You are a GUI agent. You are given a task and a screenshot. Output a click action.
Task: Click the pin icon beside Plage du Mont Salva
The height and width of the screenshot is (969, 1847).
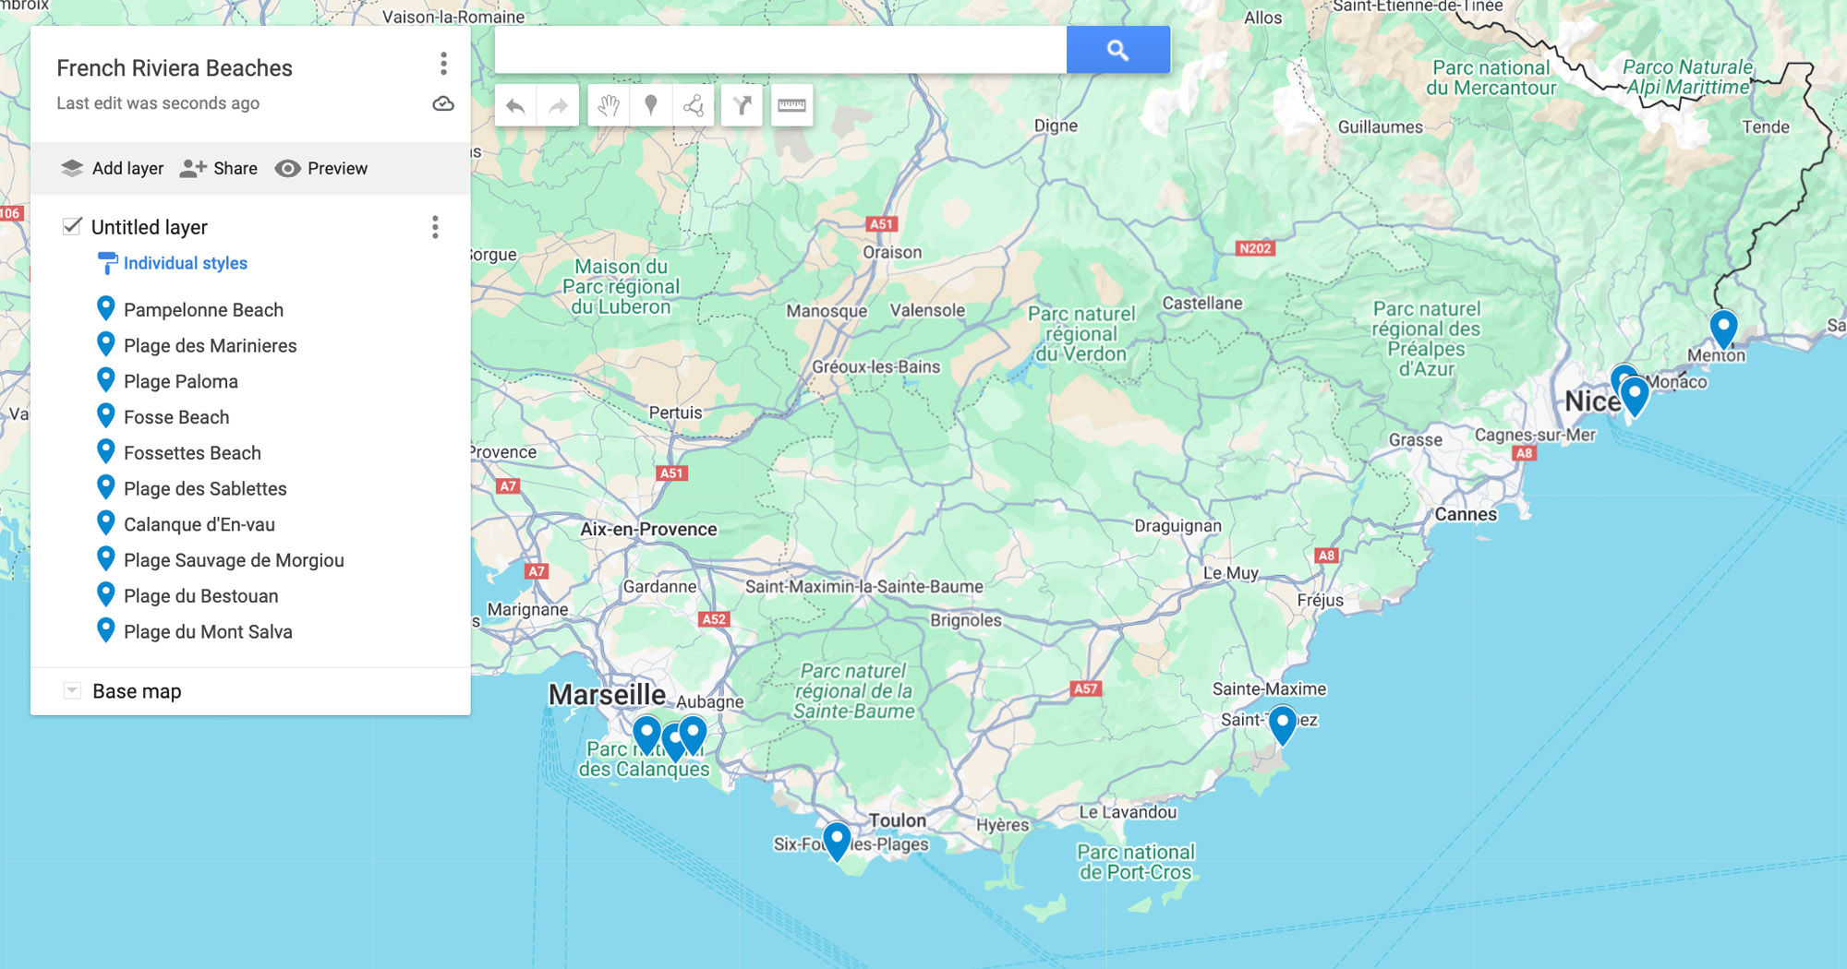click(106, 630)
